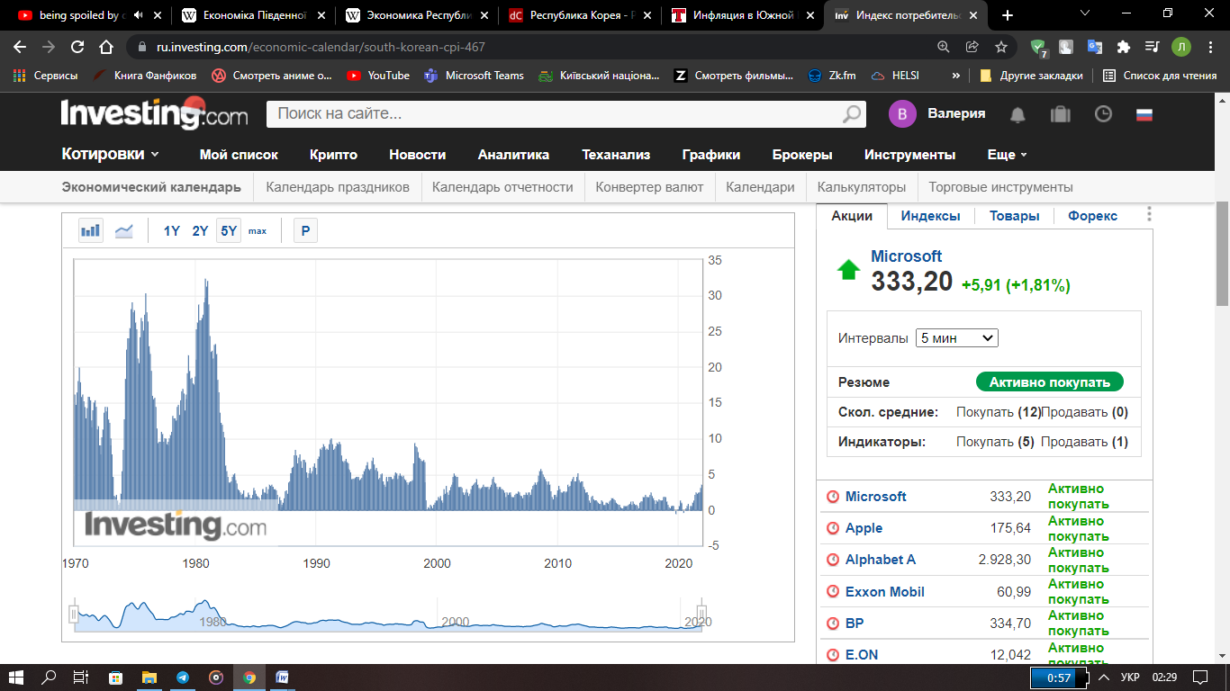The width and height of the screenshot is (1230, 691).
Task: Open the Форекс tab
Action: [1092, 216]
